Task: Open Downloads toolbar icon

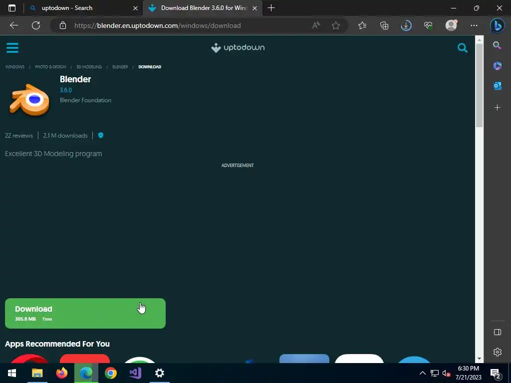Action: pyautogui.click(x=406, y=25)
